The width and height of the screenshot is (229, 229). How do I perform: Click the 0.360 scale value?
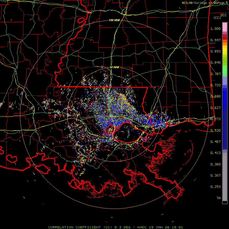(216, 164)
